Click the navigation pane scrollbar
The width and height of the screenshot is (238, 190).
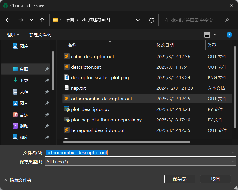pos(53,71)
